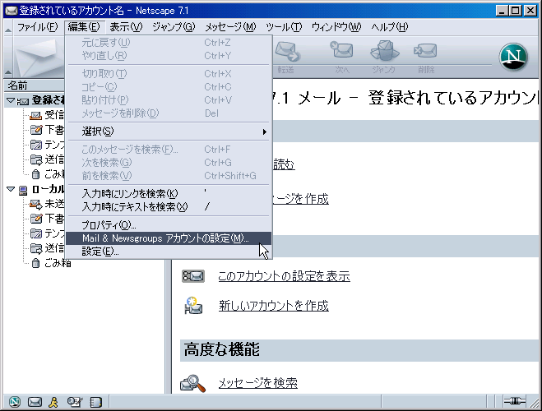Open Address Book from the status bar icon
542x411 pixels.
pyautogui.click(x=53, y=402)
